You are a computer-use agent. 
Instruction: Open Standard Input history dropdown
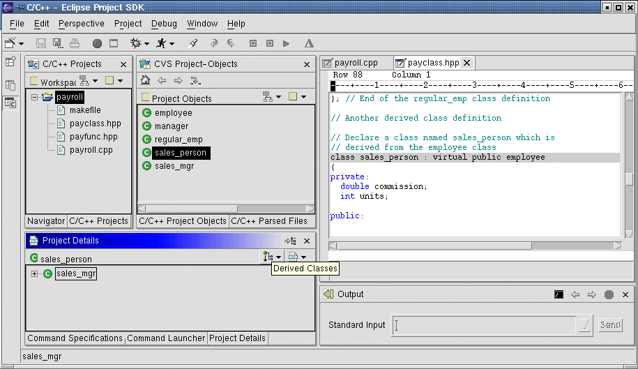coord(584,325)
